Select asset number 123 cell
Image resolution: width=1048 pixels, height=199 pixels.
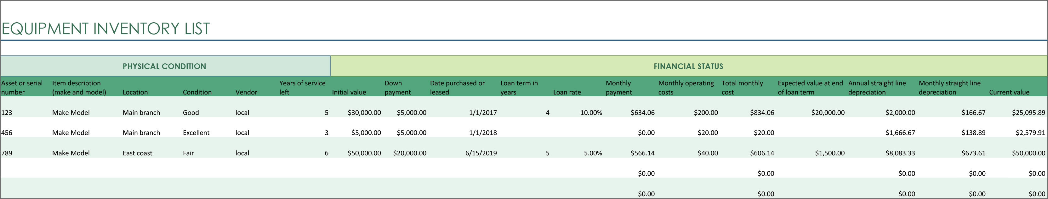pyautogui.click(x=7, y=113)
